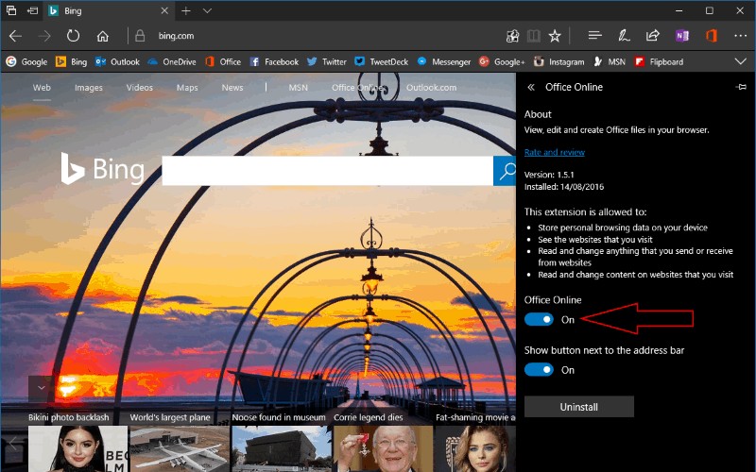The width and height of the screenshot is (756, 472).
Task: Click the Bing search magnifier button
Action: 505,171
